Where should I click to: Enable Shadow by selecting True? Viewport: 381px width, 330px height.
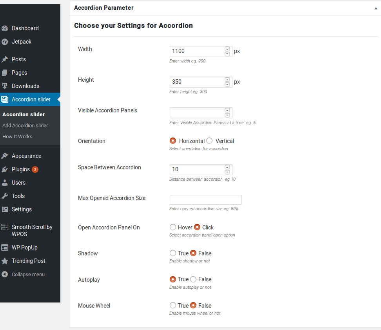point(173,253)
